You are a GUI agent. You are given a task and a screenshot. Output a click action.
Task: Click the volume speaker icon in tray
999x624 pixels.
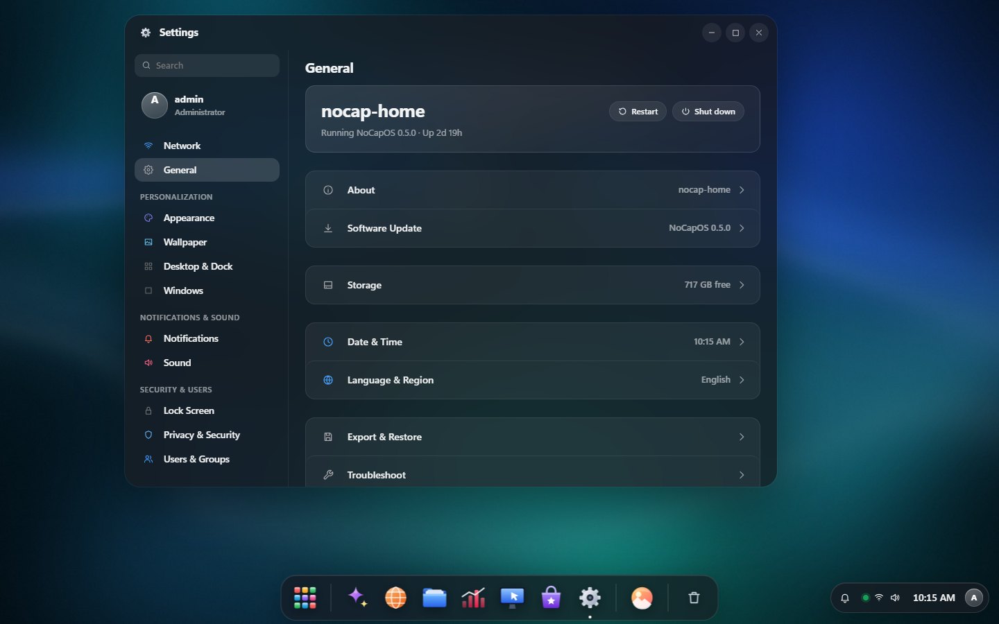click(x=895, y=598)
